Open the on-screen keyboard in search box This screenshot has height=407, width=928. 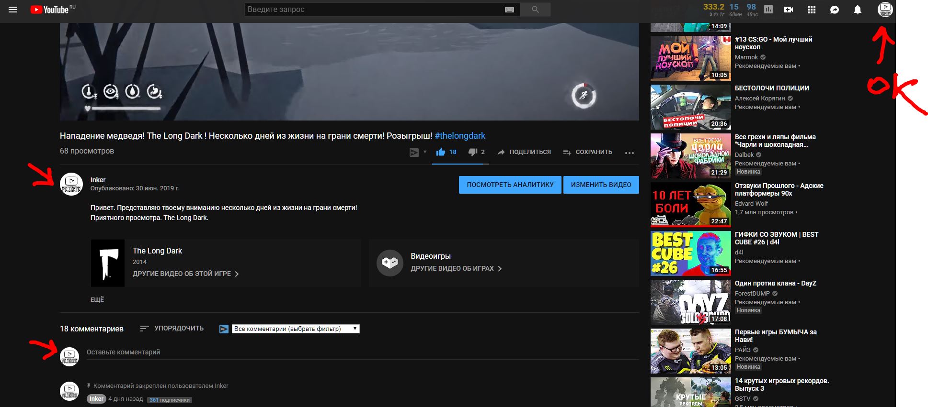pyautogui.click(x=509, y=10)
